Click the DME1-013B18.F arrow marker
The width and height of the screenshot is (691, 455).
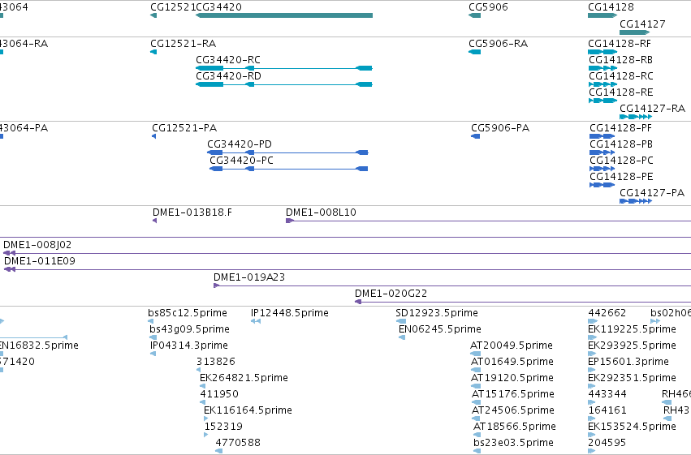154,221
